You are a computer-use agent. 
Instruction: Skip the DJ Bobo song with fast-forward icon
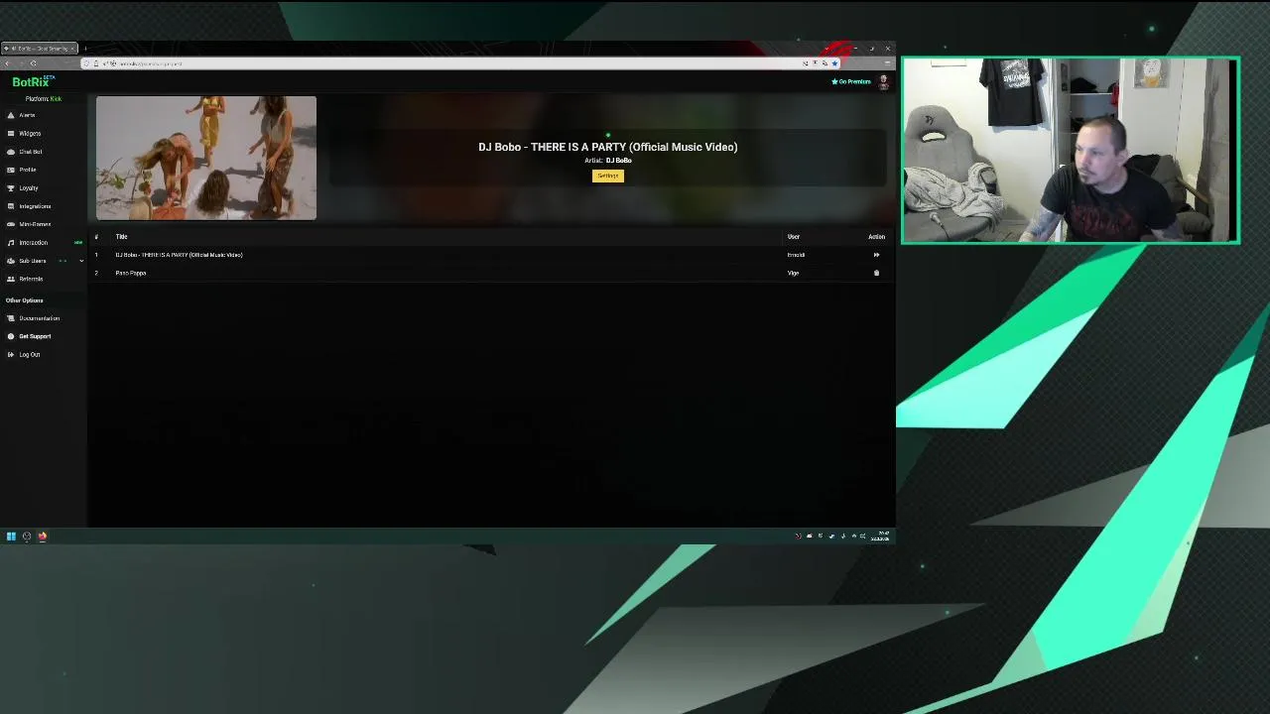click(x=876, y=255)
